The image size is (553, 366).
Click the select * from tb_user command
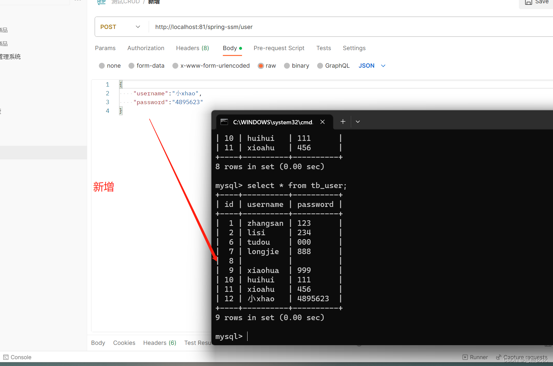[x=297, y=185]
